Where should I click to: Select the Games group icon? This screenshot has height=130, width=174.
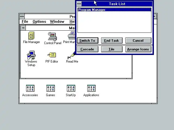(51, 88)
